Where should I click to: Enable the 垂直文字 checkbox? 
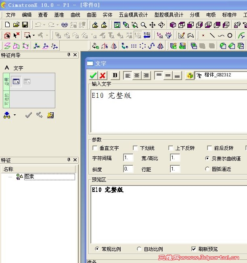point(95,148)
